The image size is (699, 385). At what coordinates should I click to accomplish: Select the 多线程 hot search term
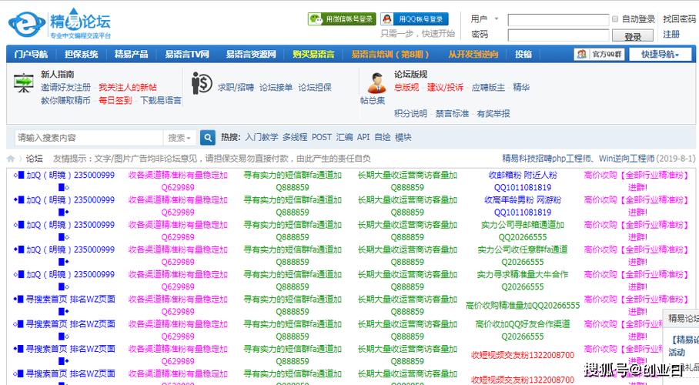[295, 137]
